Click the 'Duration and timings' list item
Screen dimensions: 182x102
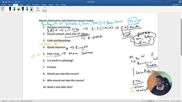pos(59,27)
